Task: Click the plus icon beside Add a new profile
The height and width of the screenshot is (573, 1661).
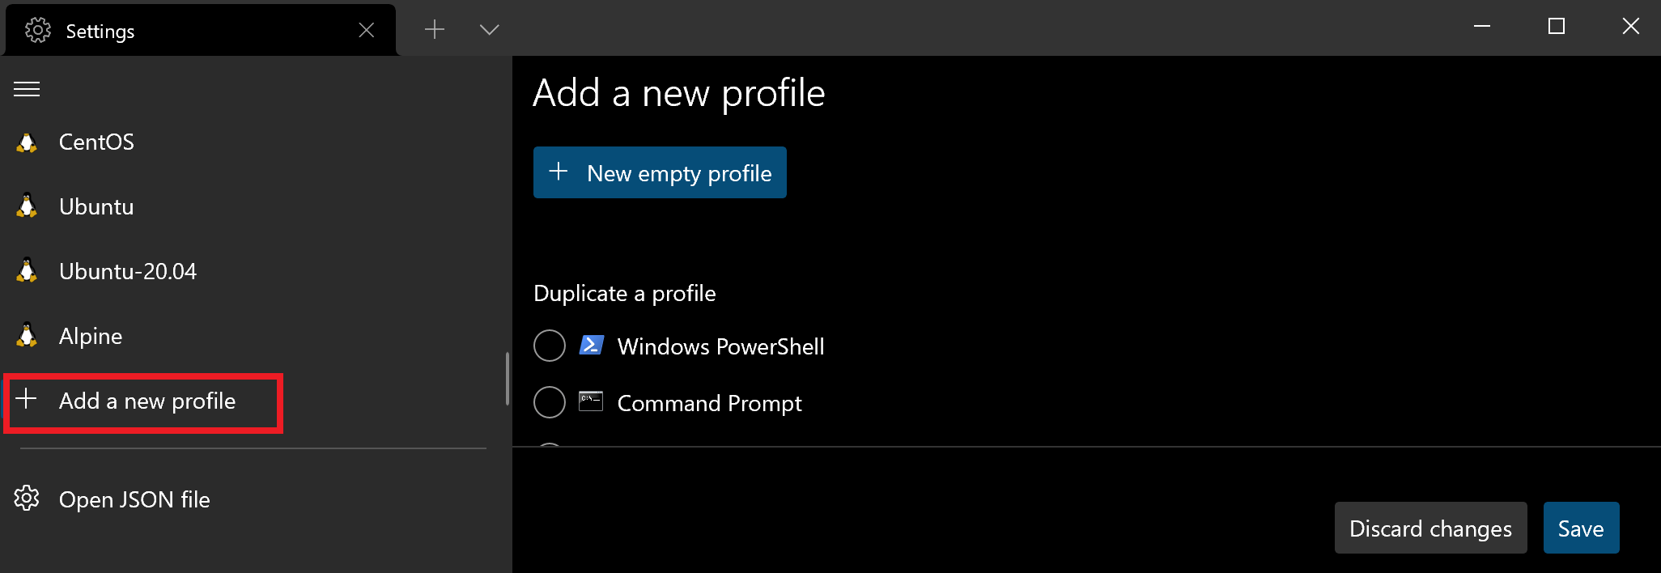Action: point(26,398)
